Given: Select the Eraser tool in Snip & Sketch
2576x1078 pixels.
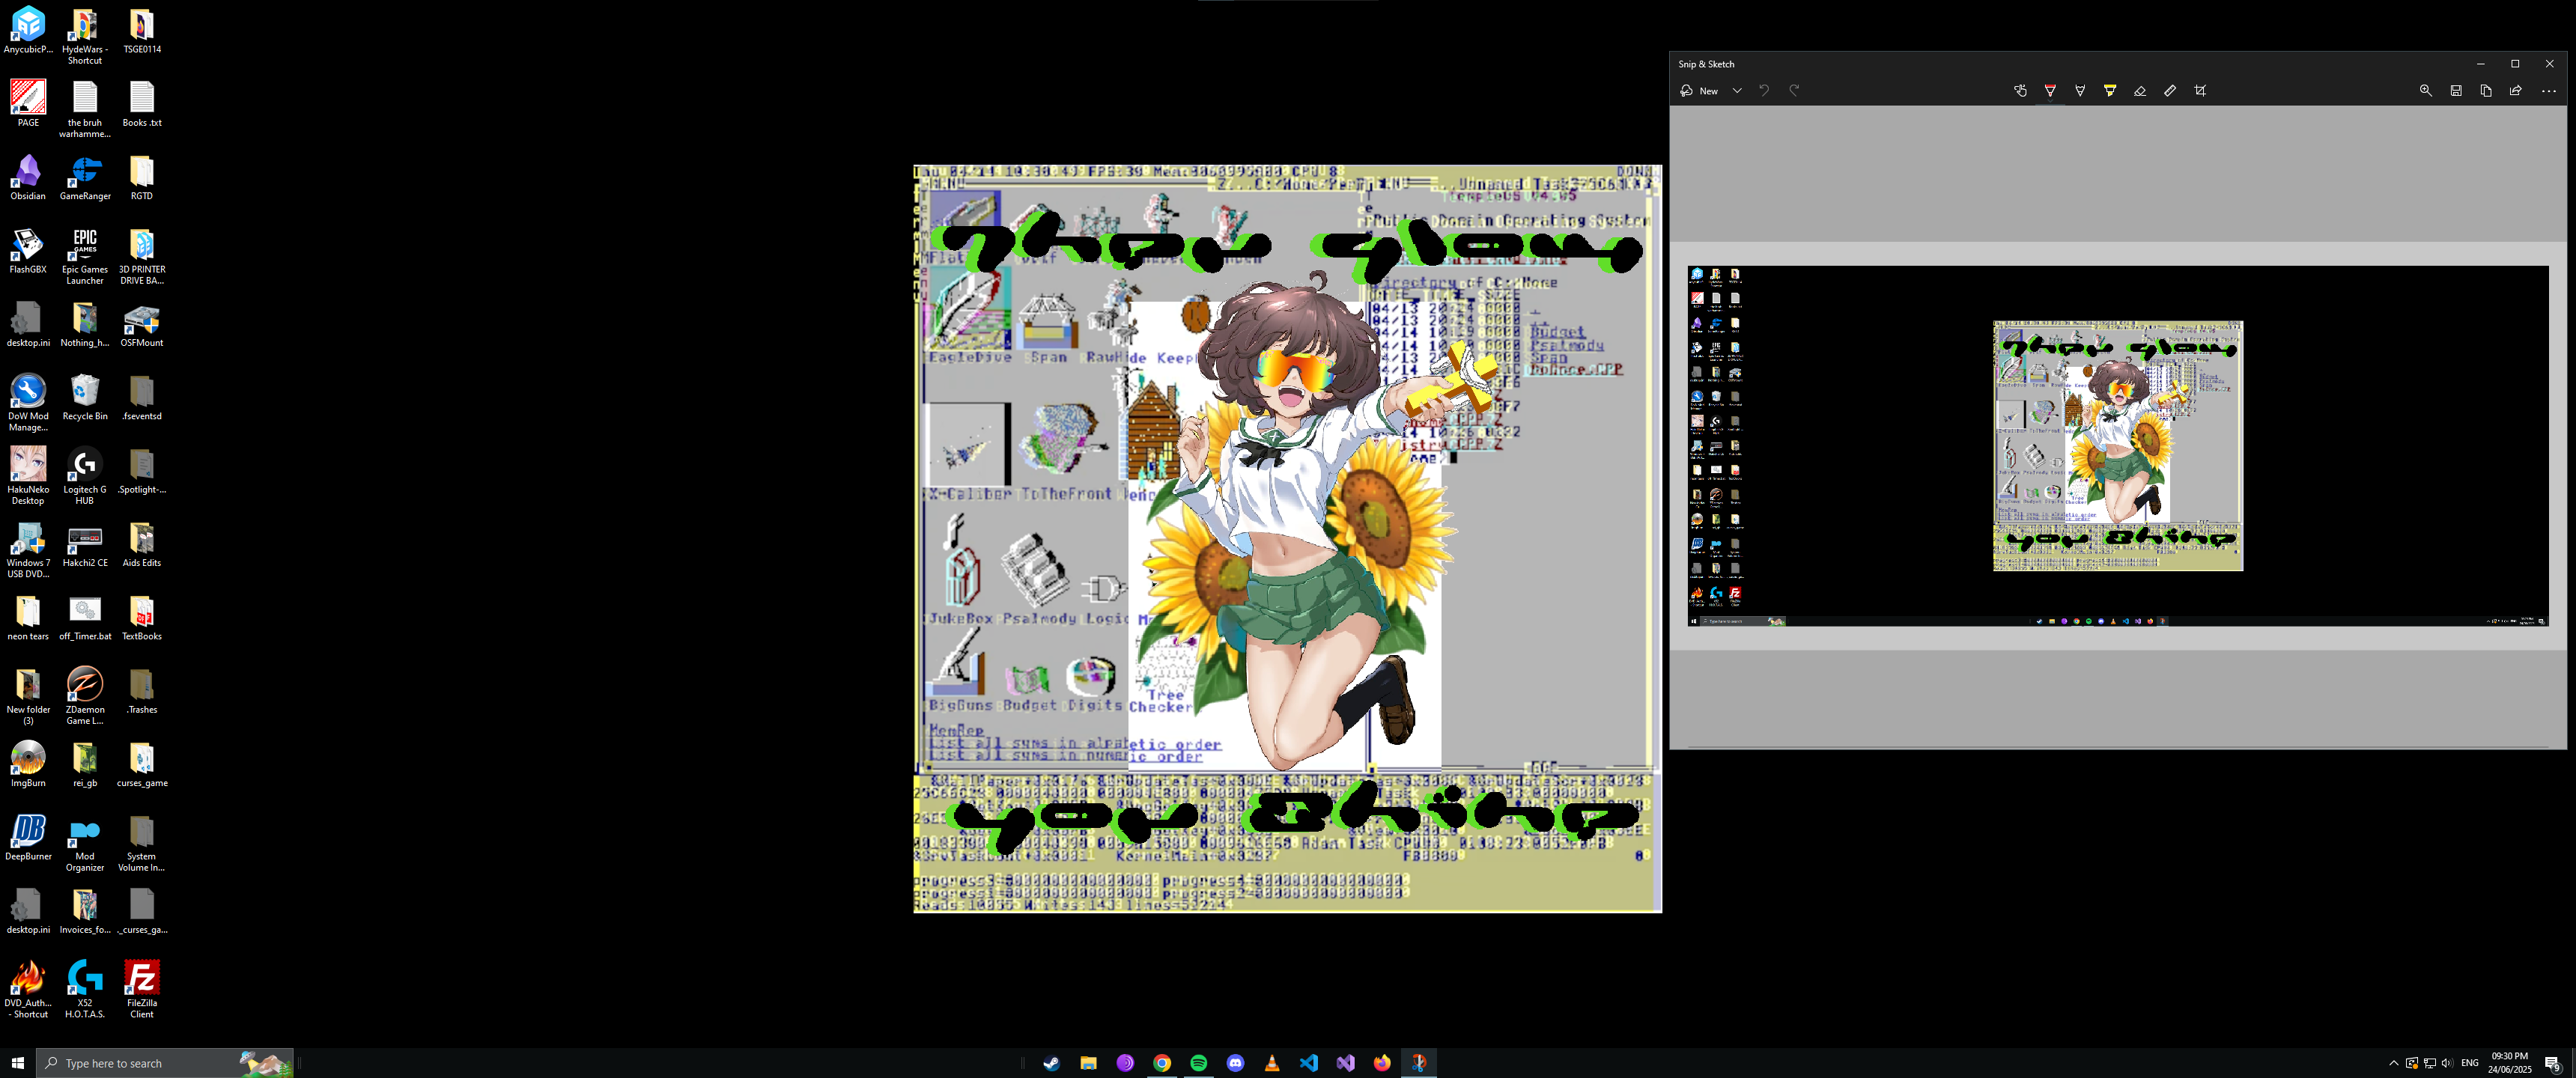Looking at the screenshot, I should pyautogui.click(x=2140, y=91).
